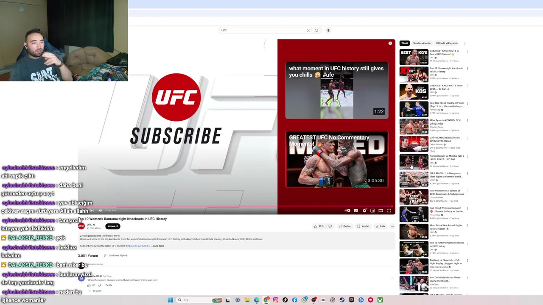This screenshot has height=305, width=543.
Task: Open the Windows Start menu
Action: point(170,300)
